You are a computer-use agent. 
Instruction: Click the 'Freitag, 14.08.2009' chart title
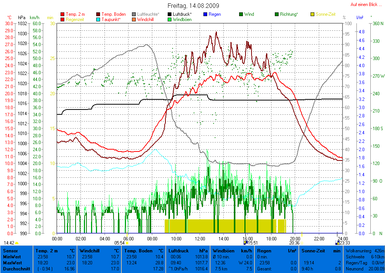coord(193,6)
